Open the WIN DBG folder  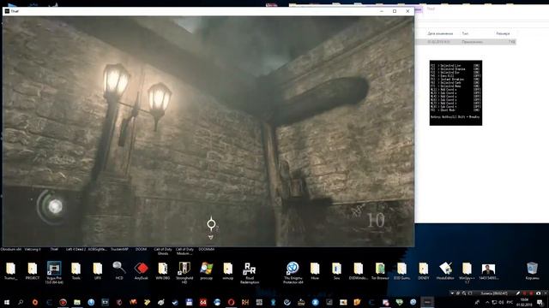[163, 271]
